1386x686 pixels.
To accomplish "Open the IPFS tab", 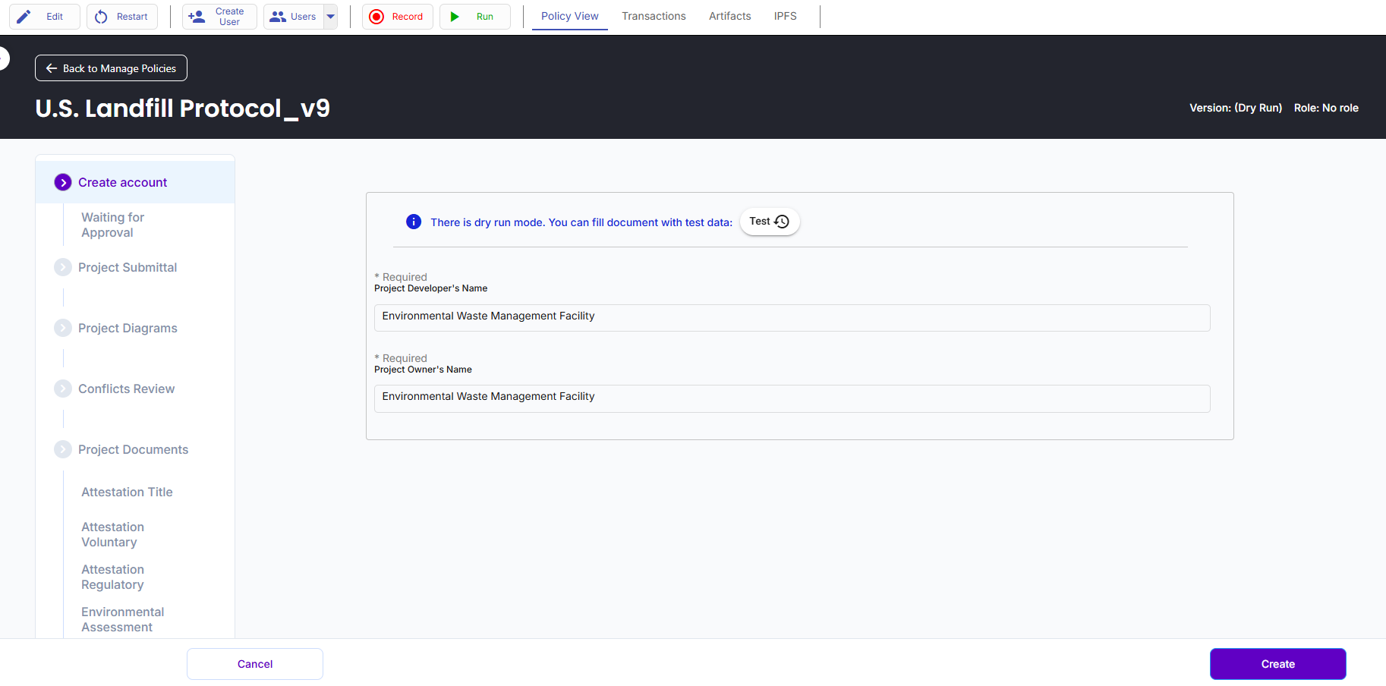I will click(x=785, y=16).
